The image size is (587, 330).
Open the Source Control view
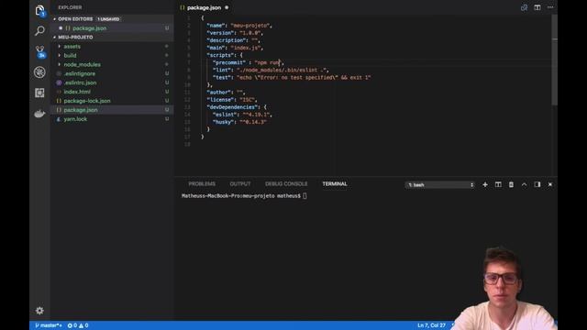[39, 51]
